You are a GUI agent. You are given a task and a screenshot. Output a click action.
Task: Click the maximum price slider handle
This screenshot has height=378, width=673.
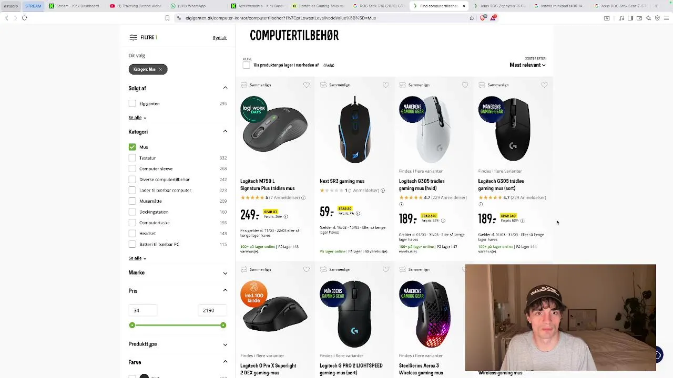[x=223, y=325]
